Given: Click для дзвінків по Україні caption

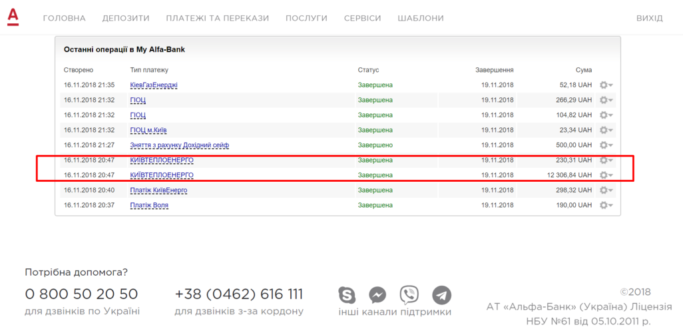Looking at the screenshot, I should [83, 312].
